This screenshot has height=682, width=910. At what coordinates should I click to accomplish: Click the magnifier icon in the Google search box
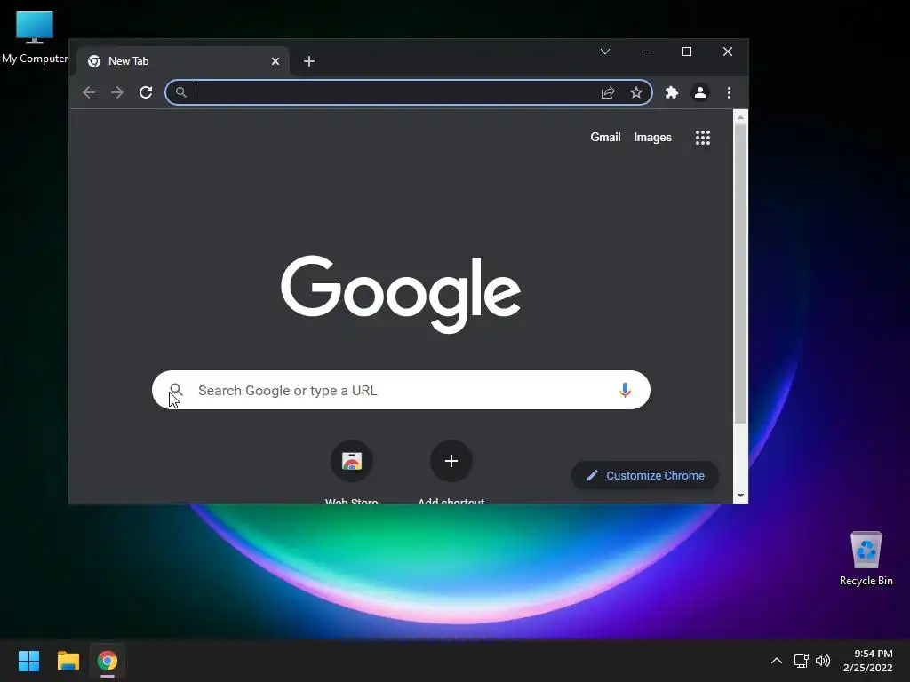click(176, 390)
